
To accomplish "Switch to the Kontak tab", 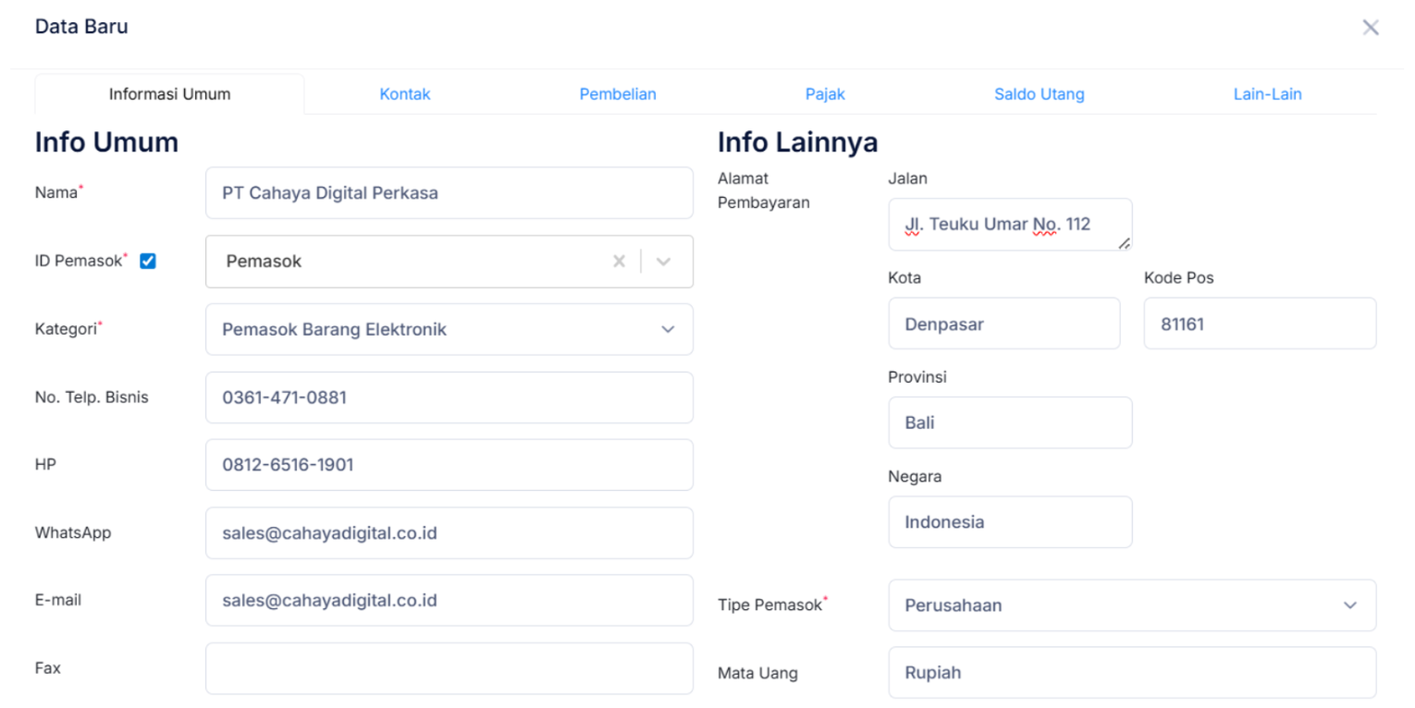I will coord(405,94).
